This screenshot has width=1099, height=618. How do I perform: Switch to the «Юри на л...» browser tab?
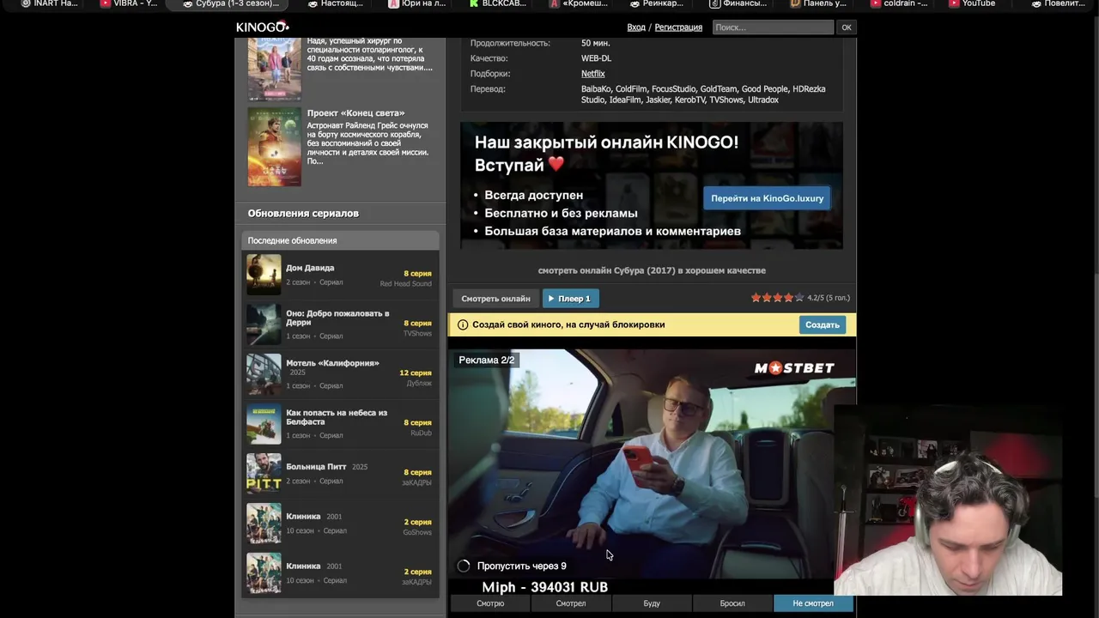click(x=416, y=3)
